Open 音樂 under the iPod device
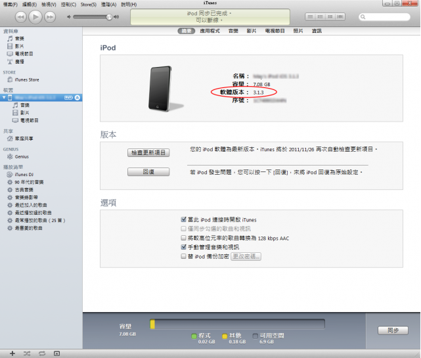 click(25, 105)
